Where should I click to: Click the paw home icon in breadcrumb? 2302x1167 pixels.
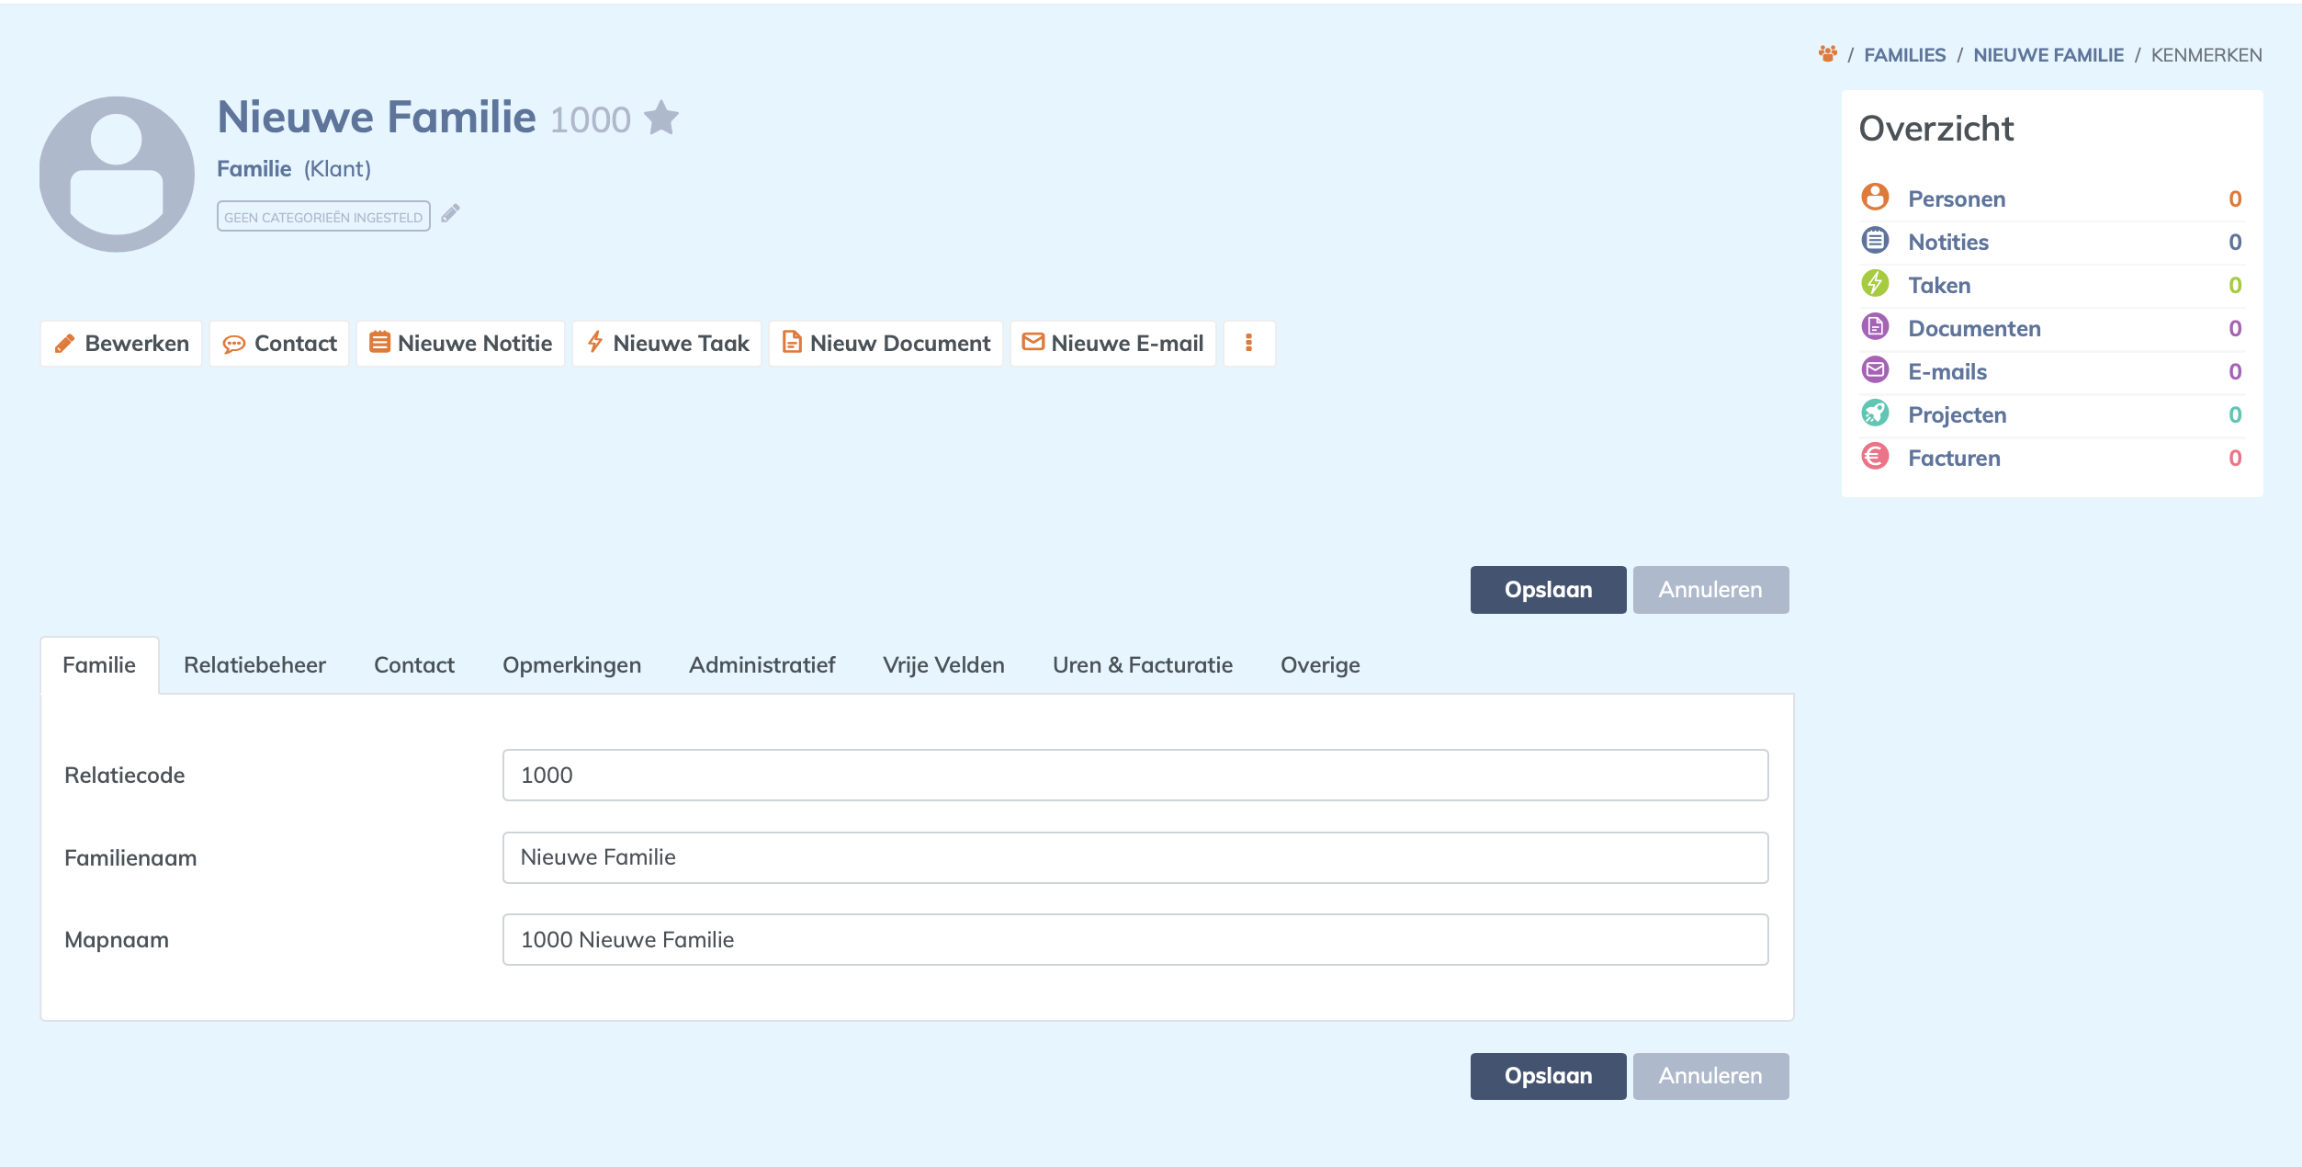pyautogui.click(x=1827, y=54)
